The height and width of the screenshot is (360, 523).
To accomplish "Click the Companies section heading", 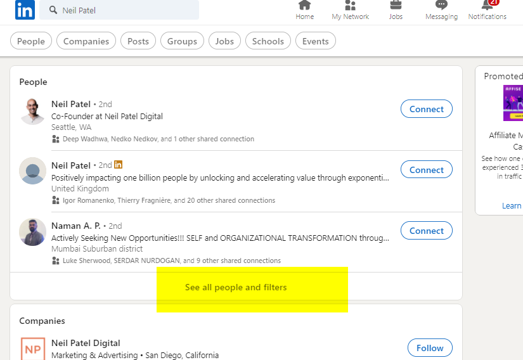I will pos(42,321).
